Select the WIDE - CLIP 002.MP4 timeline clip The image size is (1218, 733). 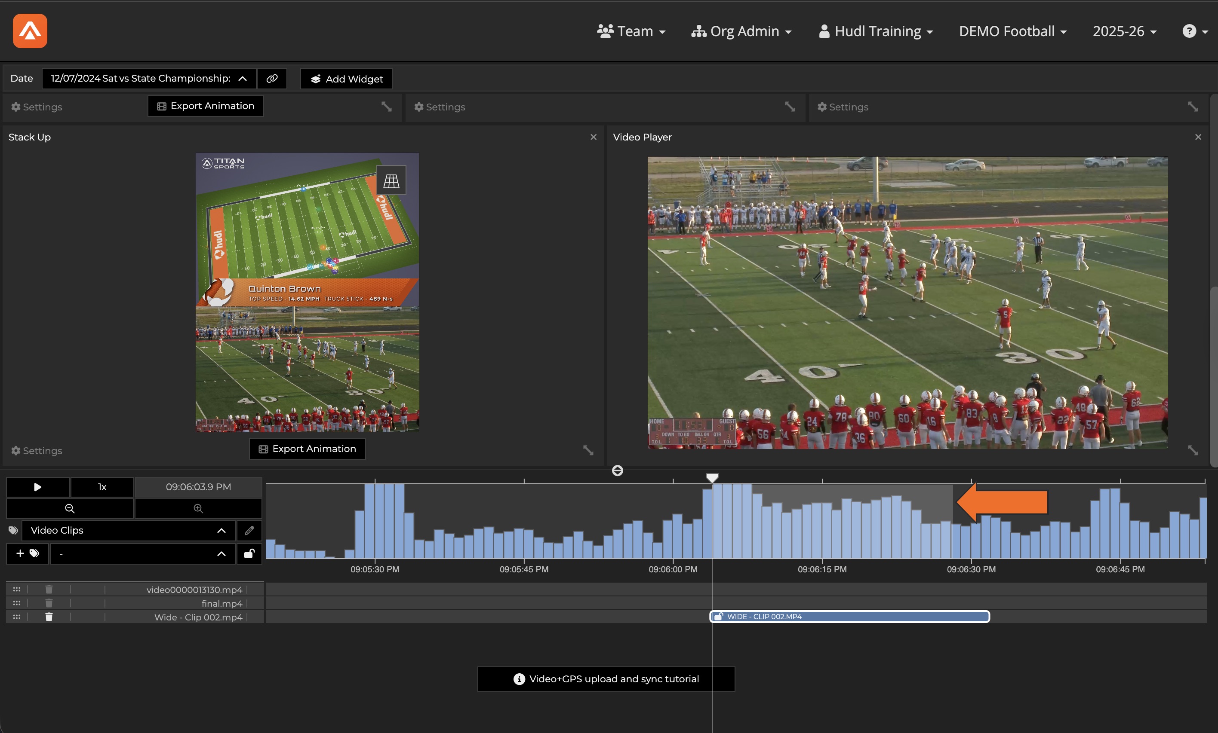[x=850, y=617]
